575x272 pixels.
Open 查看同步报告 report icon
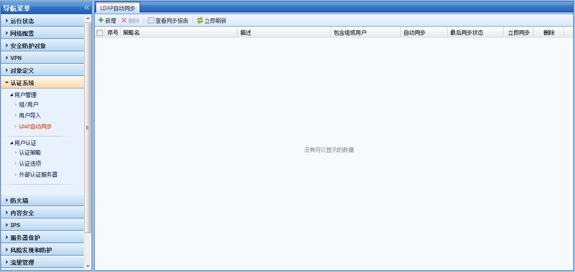pos(151,21)
